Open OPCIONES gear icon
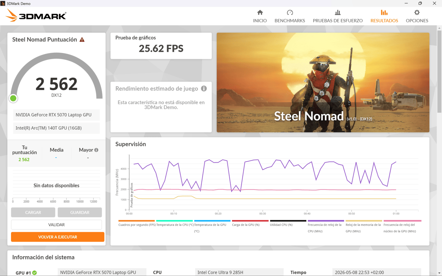This screenshot has width=442, height=276. click(417, 13)
